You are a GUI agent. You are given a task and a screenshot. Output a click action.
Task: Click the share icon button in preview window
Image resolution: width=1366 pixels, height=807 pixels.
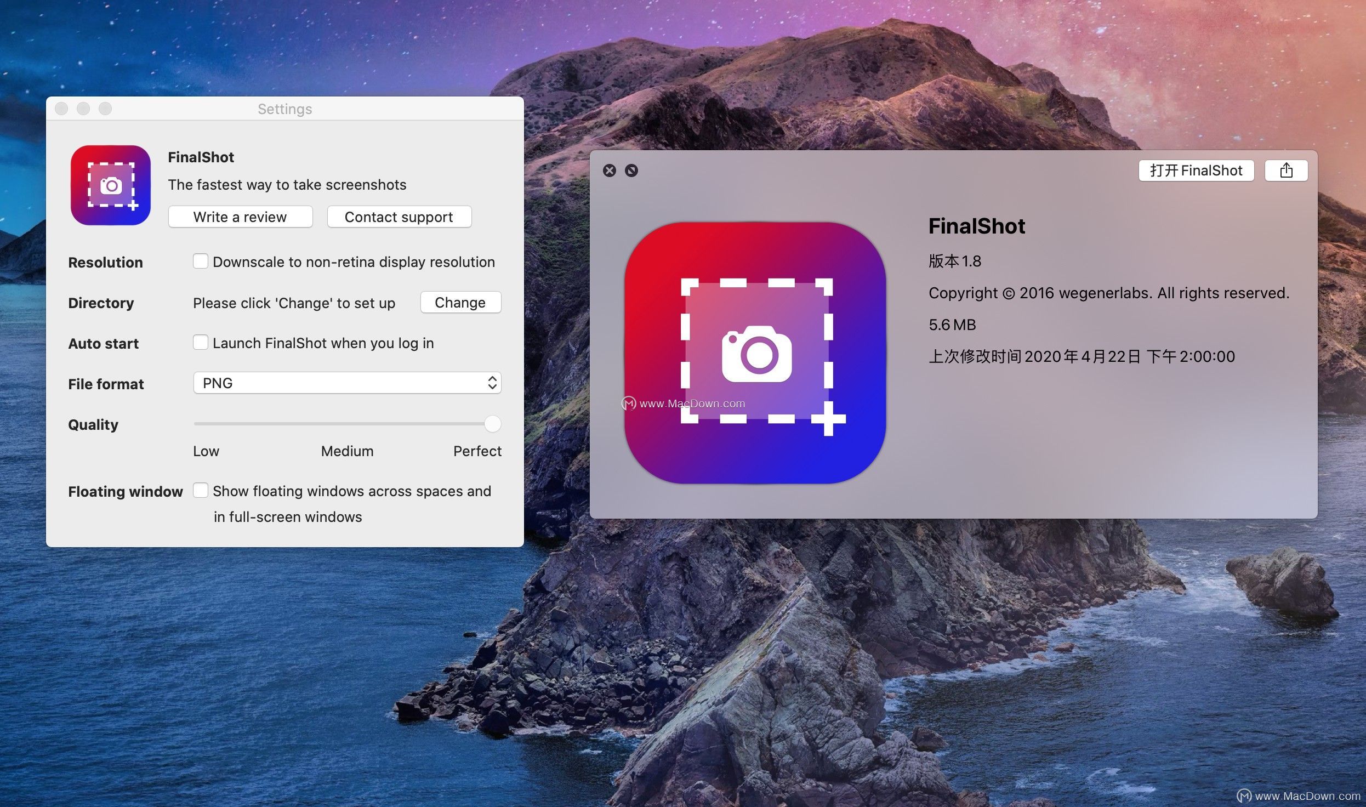tap(1286, 171)
